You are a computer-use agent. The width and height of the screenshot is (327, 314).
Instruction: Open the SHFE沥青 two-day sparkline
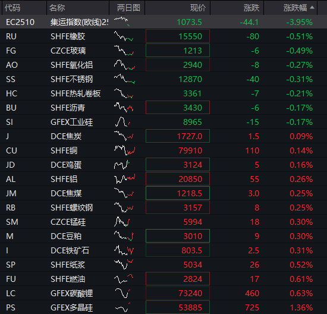point(124,107)
